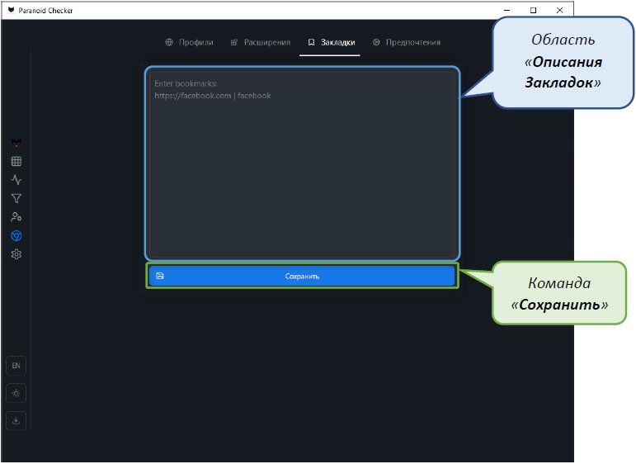This screenshot has width=636, height=464.
Task: Click inside the Enter bookmarks text area
Action: click(x=302, y=165)
